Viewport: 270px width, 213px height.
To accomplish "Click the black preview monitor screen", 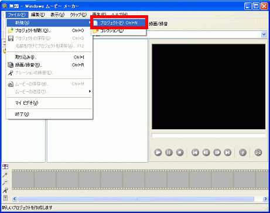I will pyautogui.click(x=209, y=87).
